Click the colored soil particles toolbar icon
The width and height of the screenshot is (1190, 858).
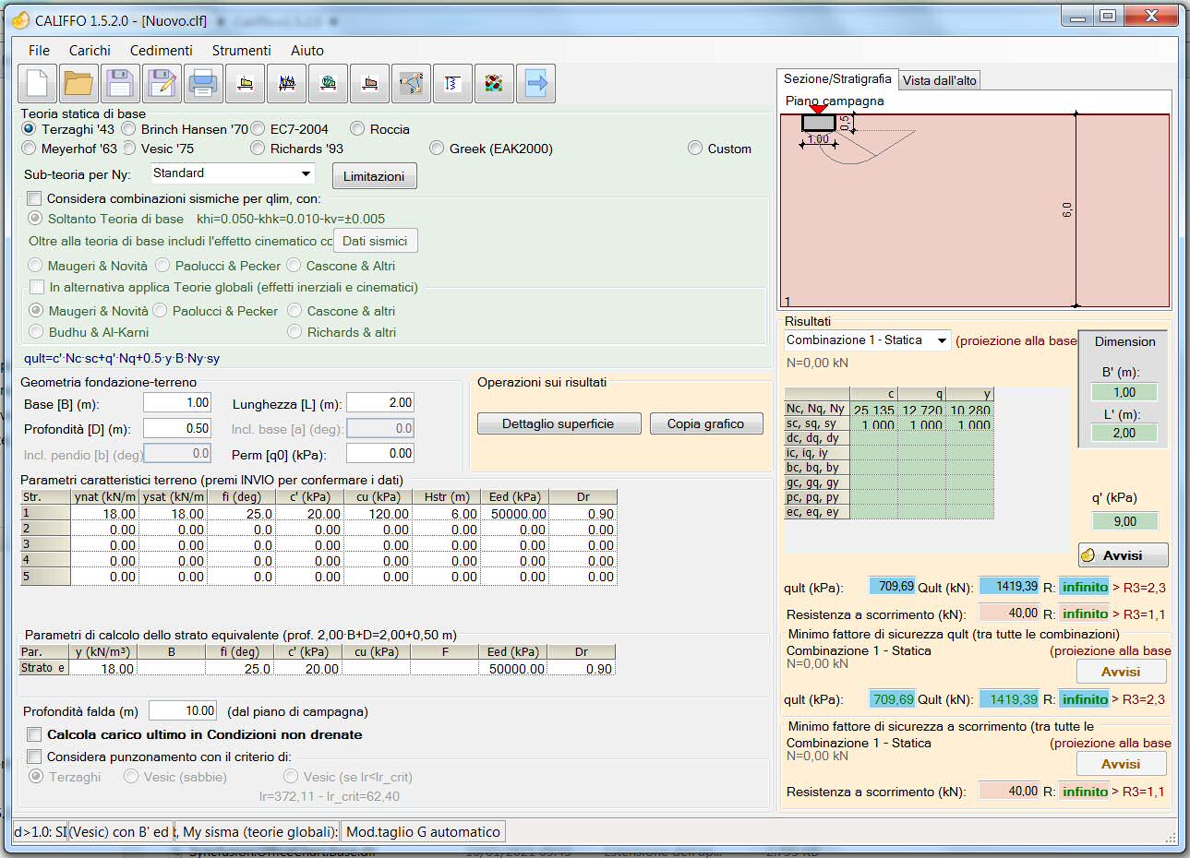(494, 83)
